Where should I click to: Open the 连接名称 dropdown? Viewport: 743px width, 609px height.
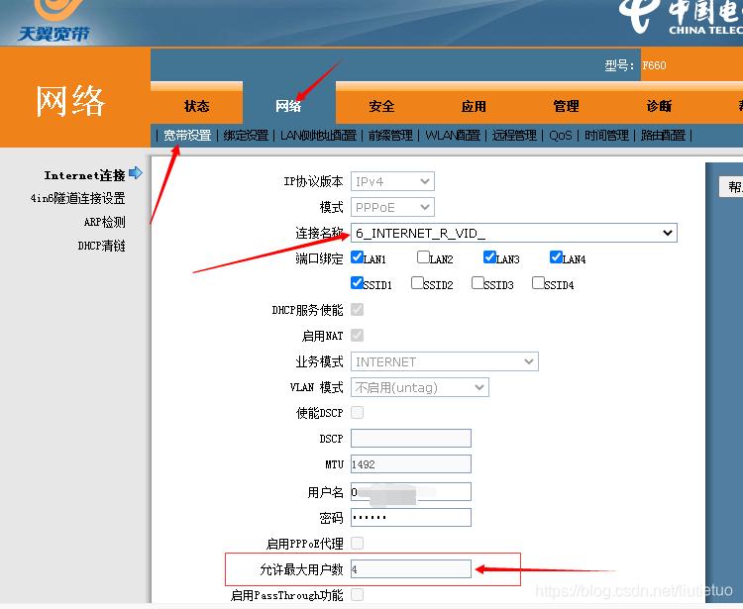[x=513, y=233]
